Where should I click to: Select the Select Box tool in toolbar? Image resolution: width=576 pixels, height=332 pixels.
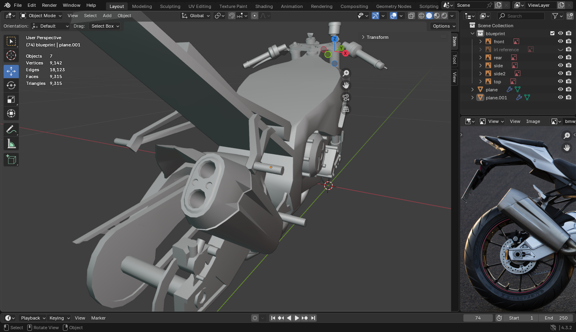pyautogui.click(x=11, y=42)
